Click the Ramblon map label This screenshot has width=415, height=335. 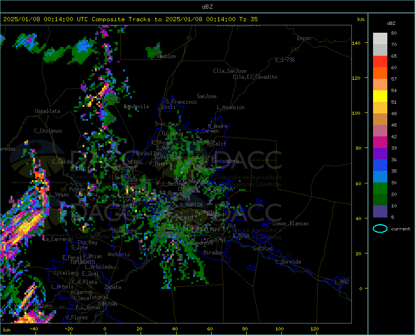[166, 56]
